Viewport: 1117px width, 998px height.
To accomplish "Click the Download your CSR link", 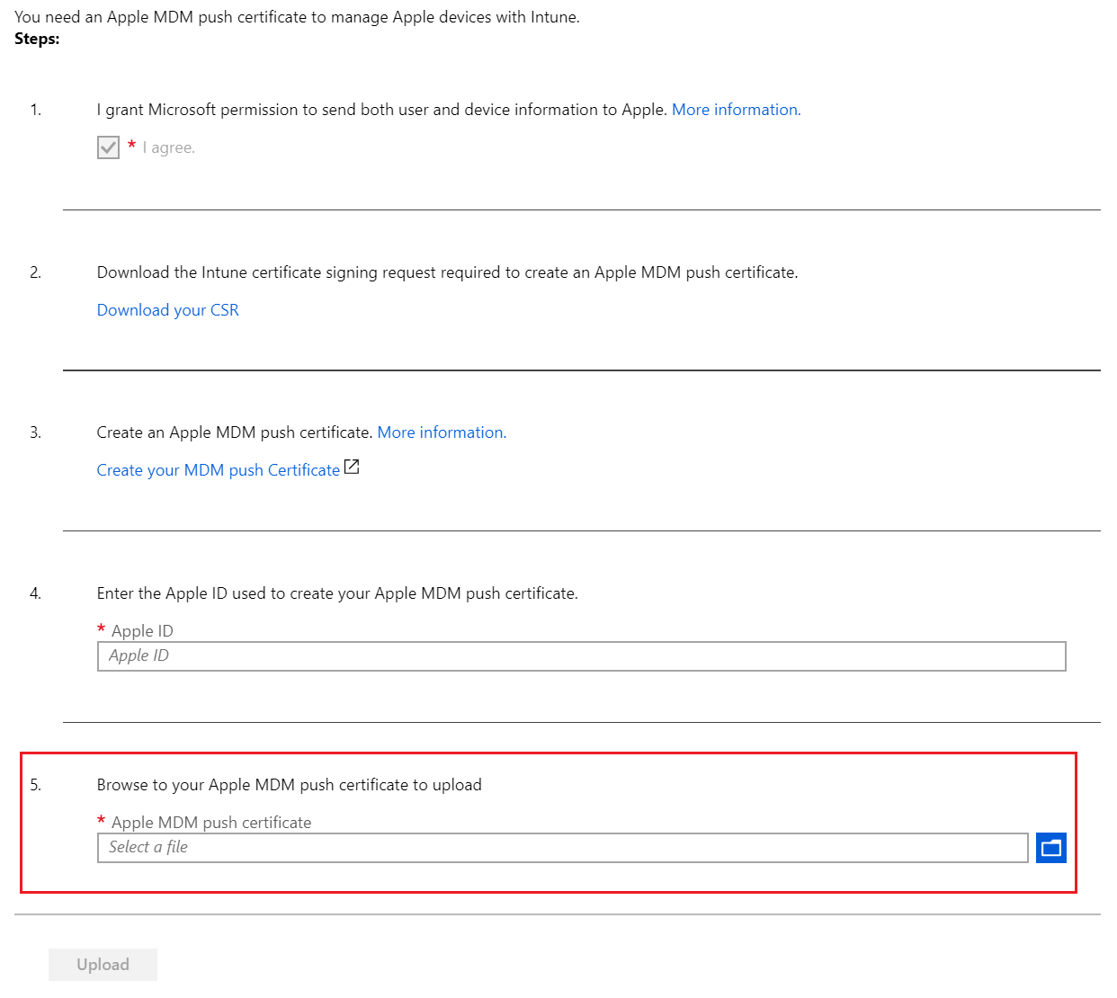I will [168, 310].
